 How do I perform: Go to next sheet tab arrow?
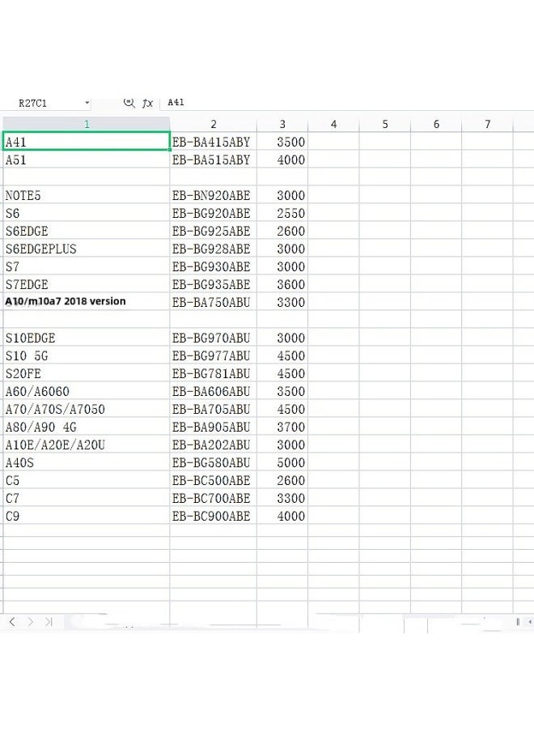pos(30,621)
